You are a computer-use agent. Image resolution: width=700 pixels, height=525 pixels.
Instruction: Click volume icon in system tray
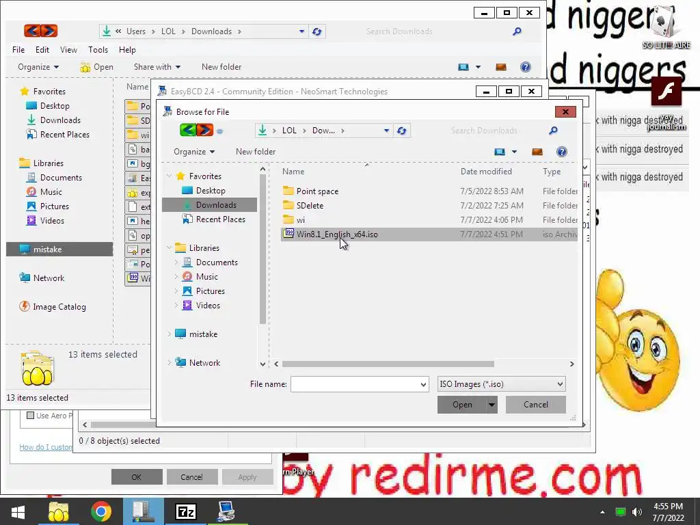point(637,511)
